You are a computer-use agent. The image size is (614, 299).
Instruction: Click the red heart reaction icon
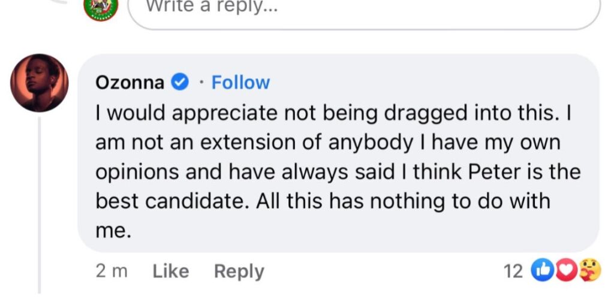pyautogui.click(x=565, y=271)
